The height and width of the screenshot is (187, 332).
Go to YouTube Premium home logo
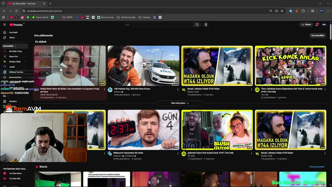16,25
